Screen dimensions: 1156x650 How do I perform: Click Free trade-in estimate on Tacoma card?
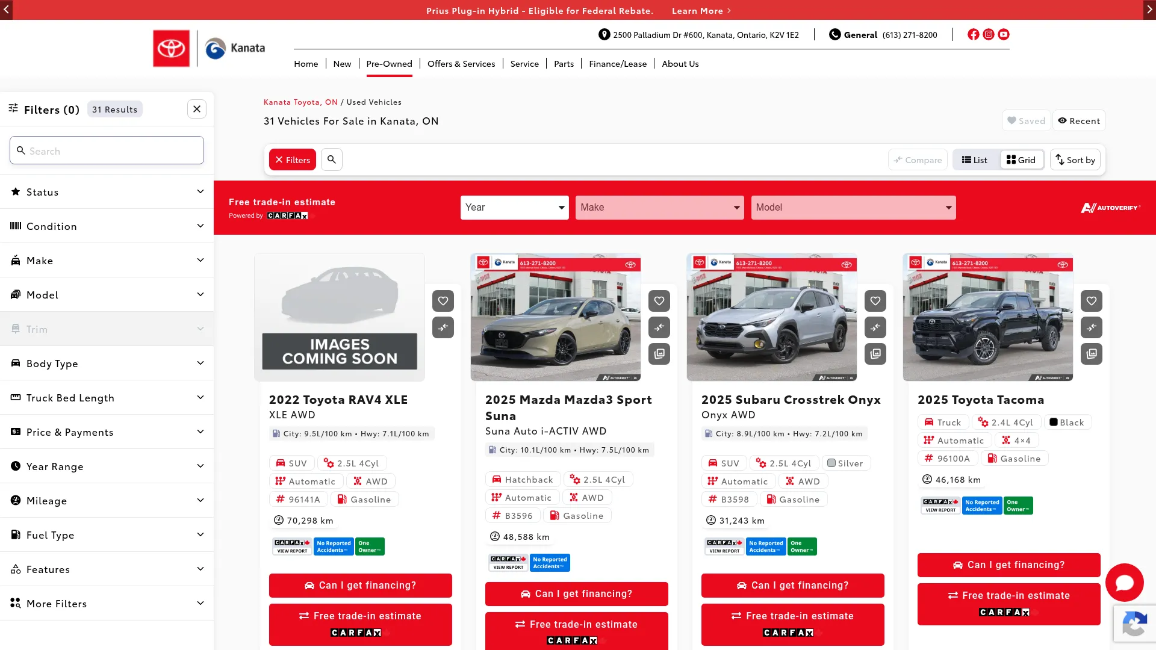coord(1009,604)
